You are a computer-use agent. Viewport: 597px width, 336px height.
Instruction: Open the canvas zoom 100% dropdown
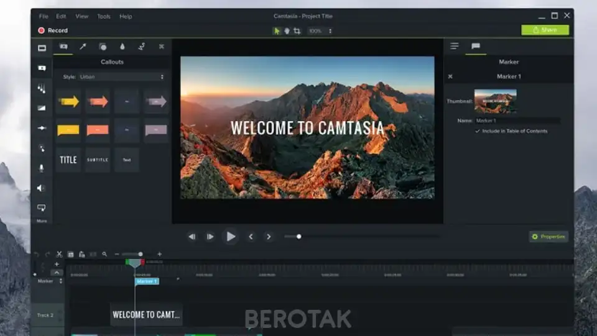(x=320, y=31)
